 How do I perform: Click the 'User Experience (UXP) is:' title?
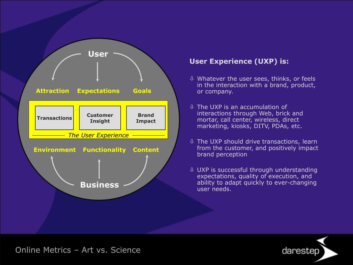239,61
